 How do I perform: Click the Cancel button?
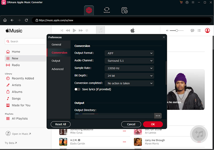pos(131,124)
